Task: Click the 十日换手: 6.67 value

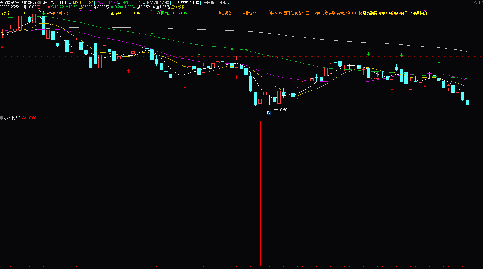Action: coord(215,3)
